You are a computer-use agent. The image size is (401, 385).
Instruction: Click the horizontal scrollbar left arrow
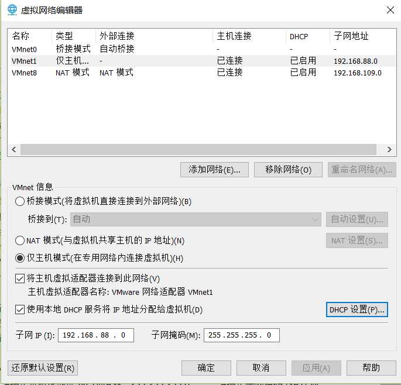[x=14, y=150]
